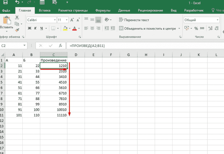Click the insert function fx icon
This screenshot has height=154, width=224.
[60, 46]
